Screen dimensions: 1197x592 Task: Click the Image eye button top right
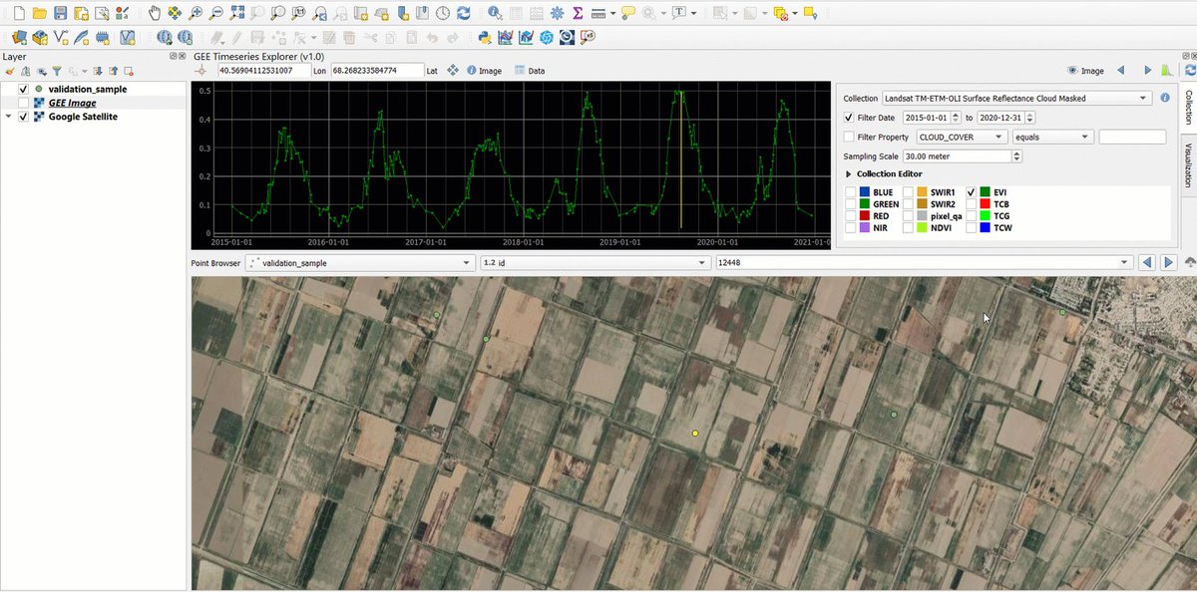coord(1085,71)
